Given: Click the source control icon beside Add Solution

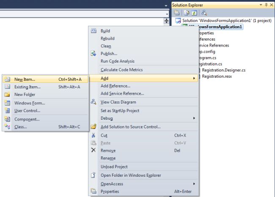Looking at the screenshot, I should [93, 126].
